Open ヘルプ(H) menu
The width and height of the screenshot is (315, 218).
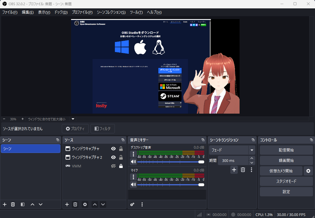click(x=154, y=12)
